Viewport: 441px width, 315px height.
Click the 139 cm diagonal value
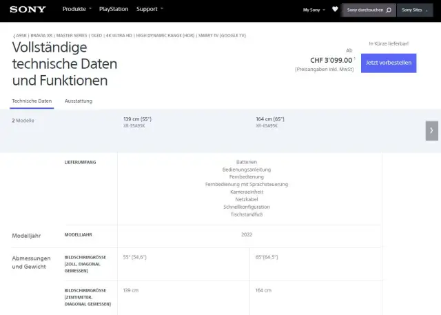(131, 290)
